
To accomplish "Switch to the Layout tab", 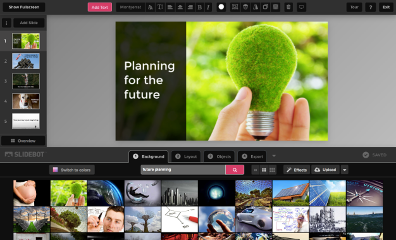I will tap(186, 156).
